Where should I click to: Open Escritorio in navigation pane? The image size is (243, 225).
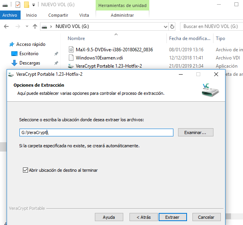(x=29, y=54)
